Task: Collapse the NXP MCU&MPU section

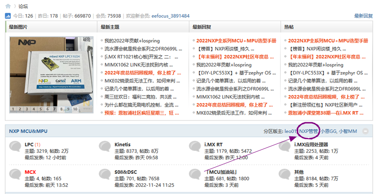Action: tap(365, 131)
